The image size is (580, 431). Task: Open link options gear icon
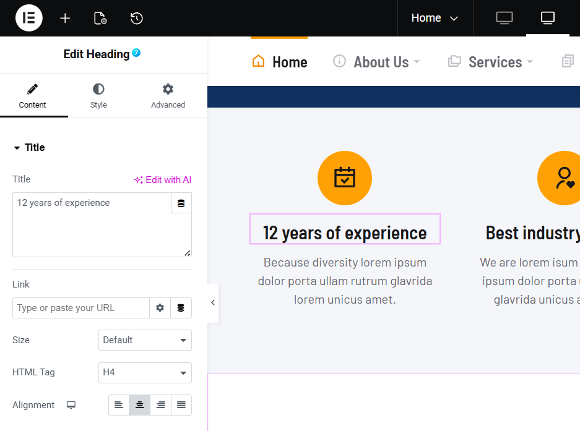coord(160,308)
